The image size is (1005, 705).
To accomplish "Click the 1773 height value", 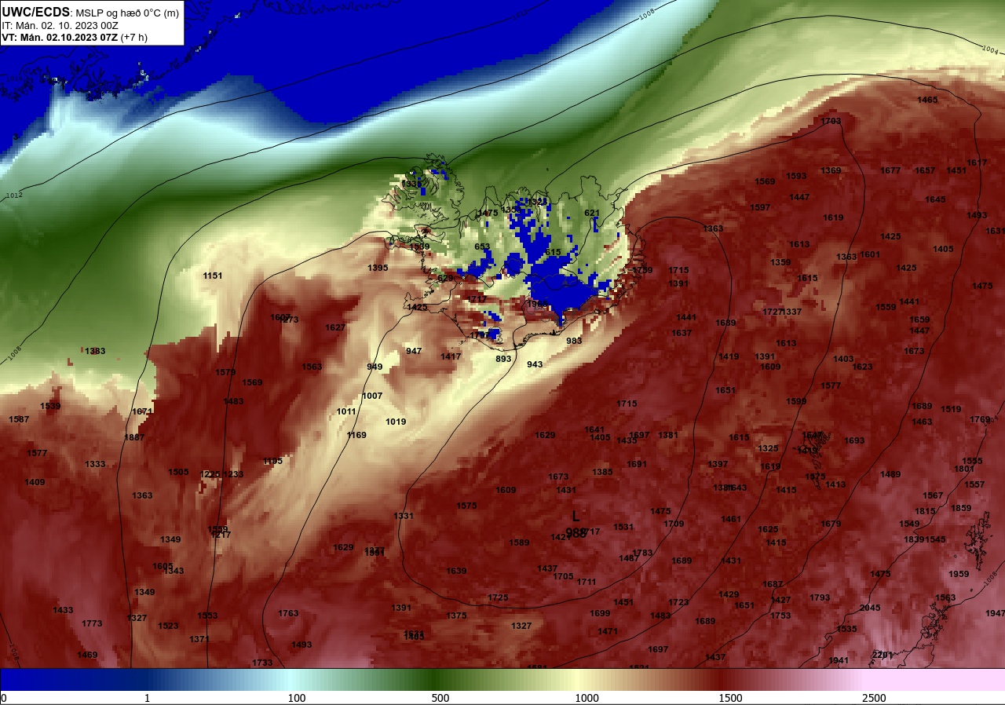I will (x=92, y=623).
